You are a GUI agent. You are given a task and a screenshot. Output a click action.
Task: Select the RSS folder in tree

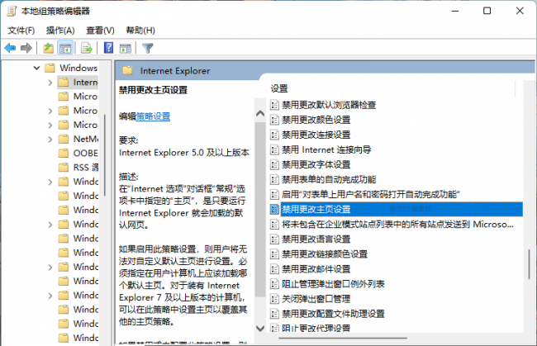(78, 168)
